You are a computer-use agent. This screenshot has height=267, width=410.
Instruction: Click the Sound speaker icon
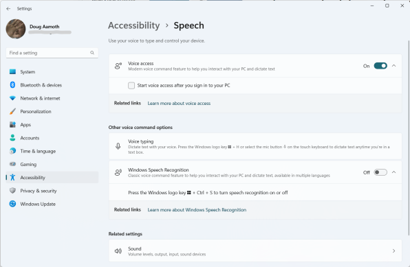pyautogui.click(x=118, y=251)
